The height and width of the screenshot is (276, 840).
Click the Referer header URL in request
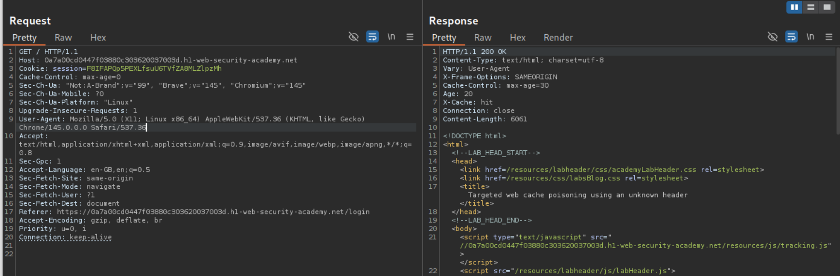pos(213,212)
